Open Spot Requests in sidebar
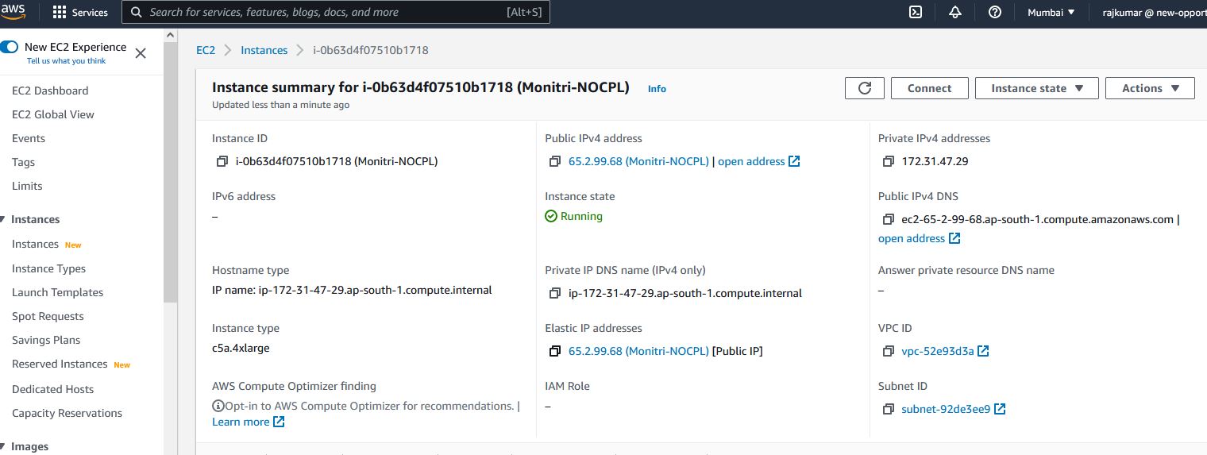 point(48,316)
